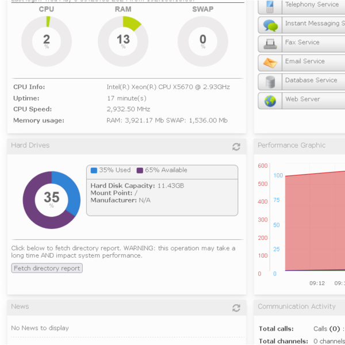Select the Email Service label
Image resolution: width=345 pixels, height=345 pixels.
[x=305, y=62]
